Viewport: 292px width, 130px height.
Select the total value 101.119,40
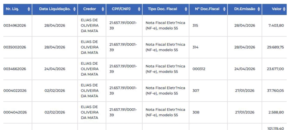[276, 128]
